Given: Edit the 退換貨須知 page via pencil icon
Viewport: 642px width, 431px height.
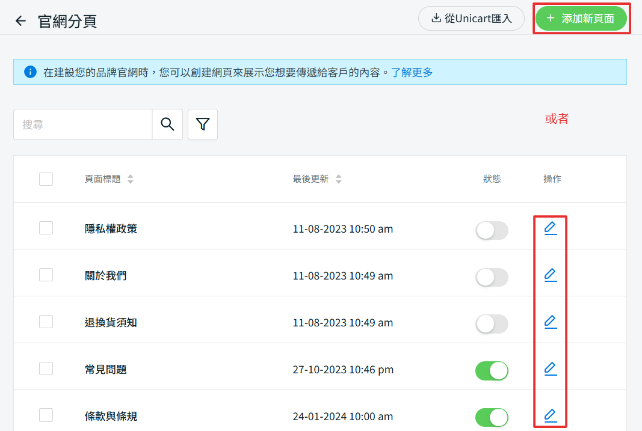Looking at the screenshot, I should click(x=550, y=322).
